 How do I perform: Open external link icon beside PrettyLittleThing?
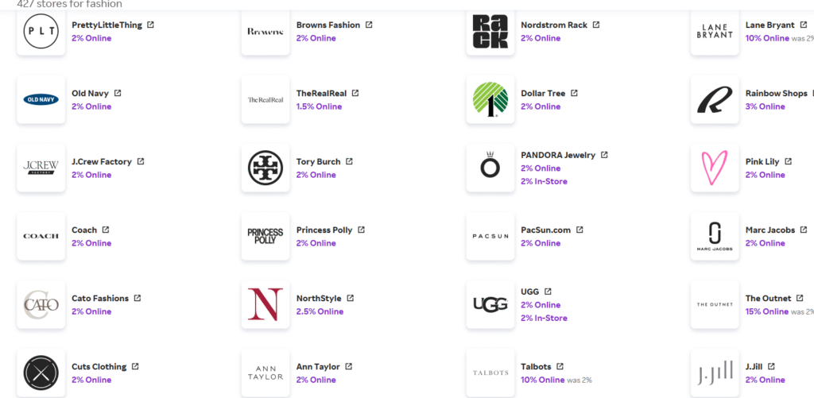[150, 25]
